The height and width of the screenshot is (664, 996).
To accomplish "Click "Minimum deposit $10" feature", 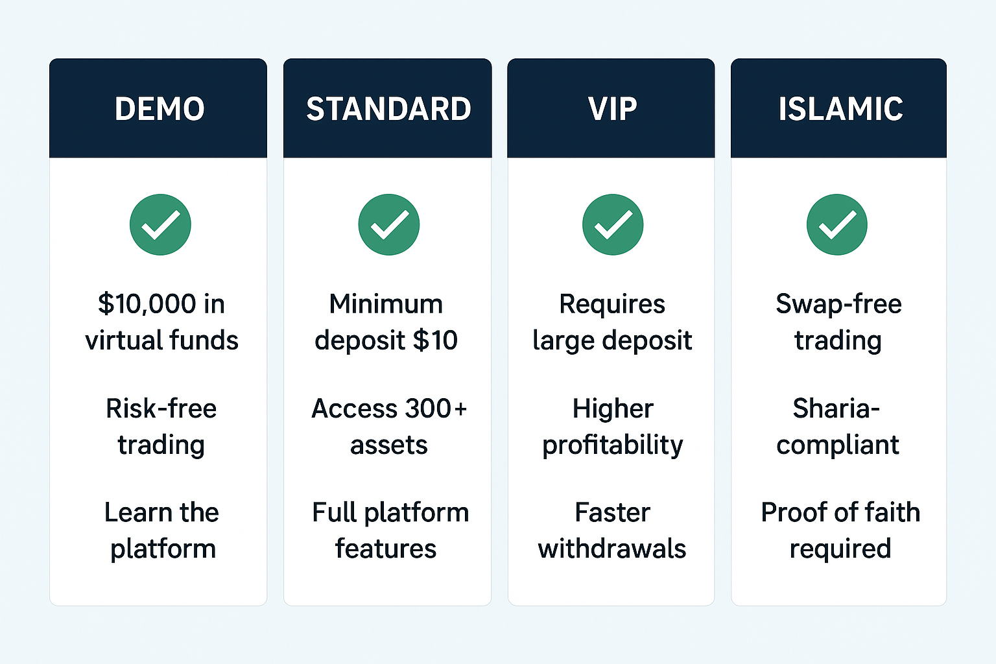I will pos(386,322).
